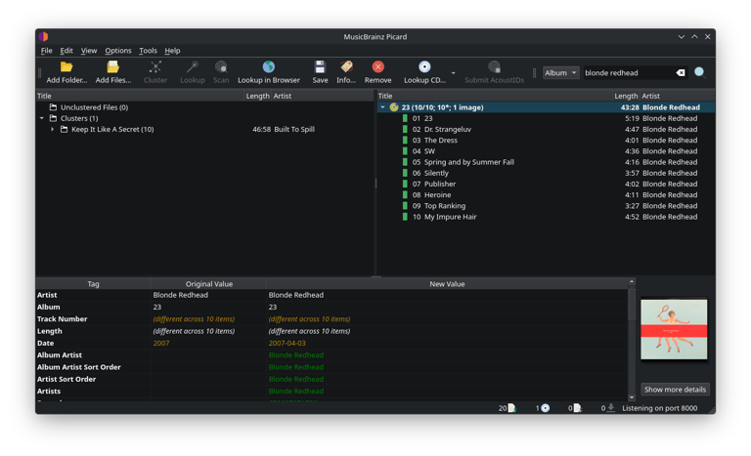Click the Listening on port 8000 status text
The width and height of the screenshot is (751, 456).
pyautogui.click(x=659, y=408)
